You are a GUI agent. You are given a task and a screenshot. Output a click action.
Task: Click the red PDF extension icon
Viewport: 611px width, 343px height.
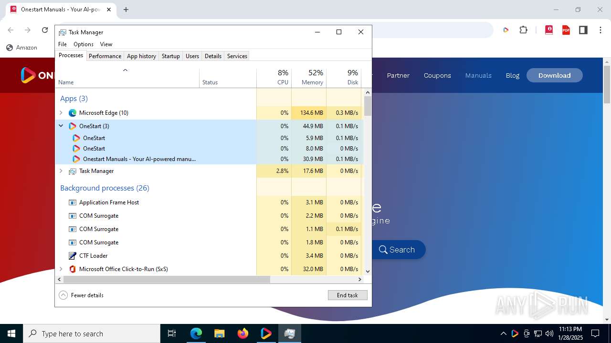tap(566, 30)
